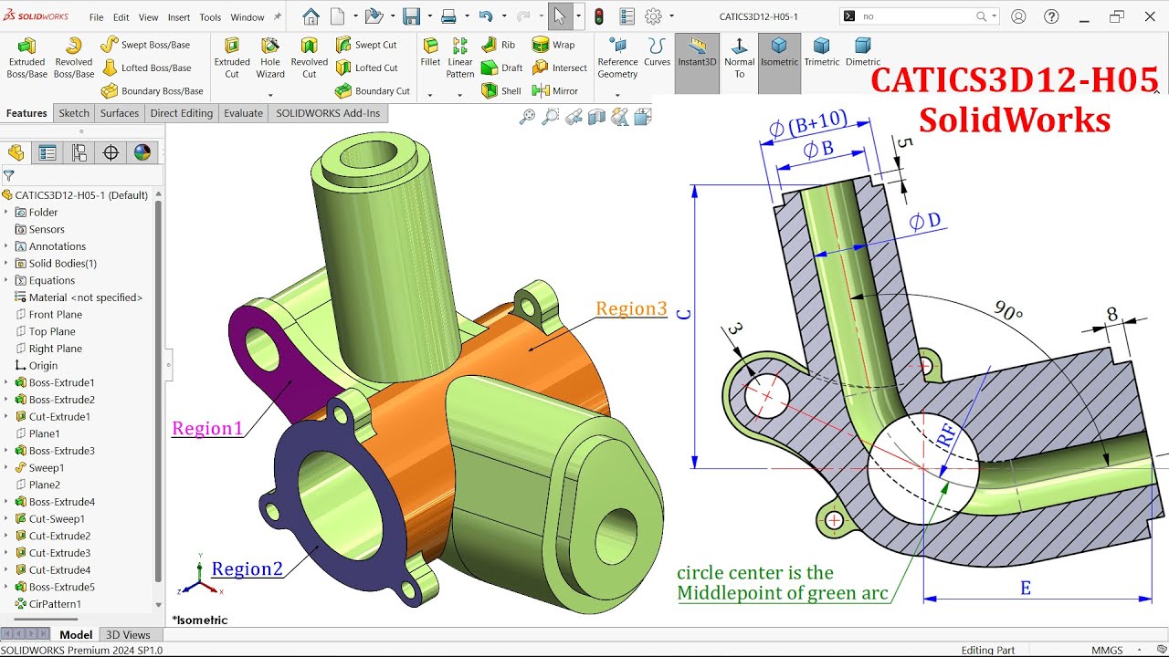The width and height of the screenshot is (1169, 657).
Task: Expand the Boss-Extrude1 feature
Action: pos(6,382)
